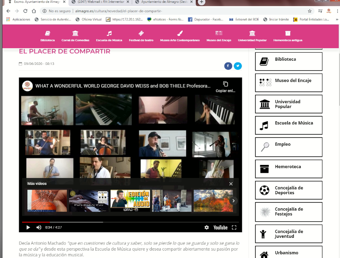Viewport: 340px width, 258px height.
Task: Play the video
Action: pyautogui.click(x=28, y=227)
